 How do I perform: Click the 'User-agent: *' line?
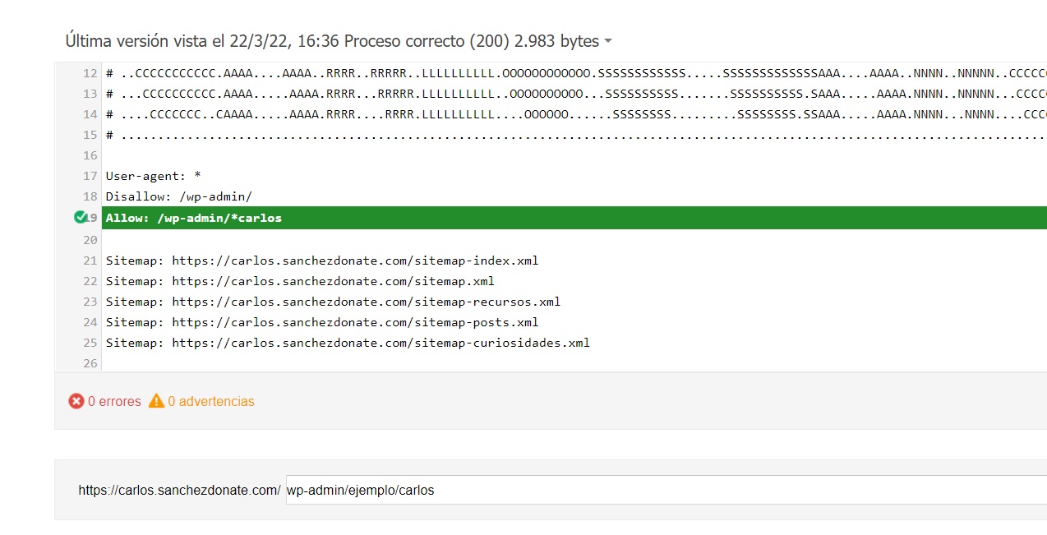point(153,176)
